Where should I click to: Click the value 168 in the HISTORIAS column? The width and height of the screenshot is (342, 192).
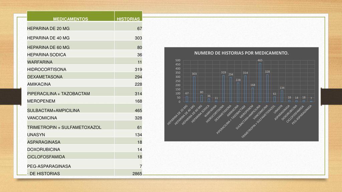point(139,101)
